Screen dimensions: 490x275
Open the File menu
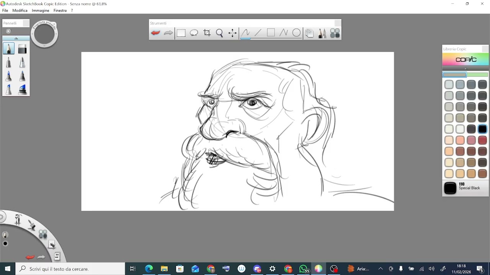5,11
